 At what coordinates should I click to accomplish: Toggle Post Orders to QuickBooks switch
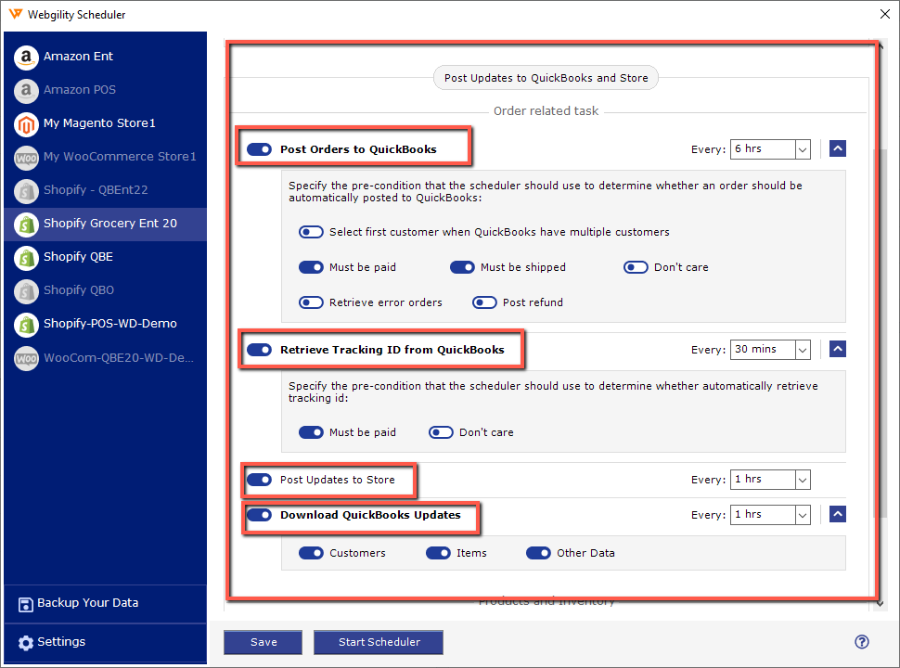tap(259, 149)
